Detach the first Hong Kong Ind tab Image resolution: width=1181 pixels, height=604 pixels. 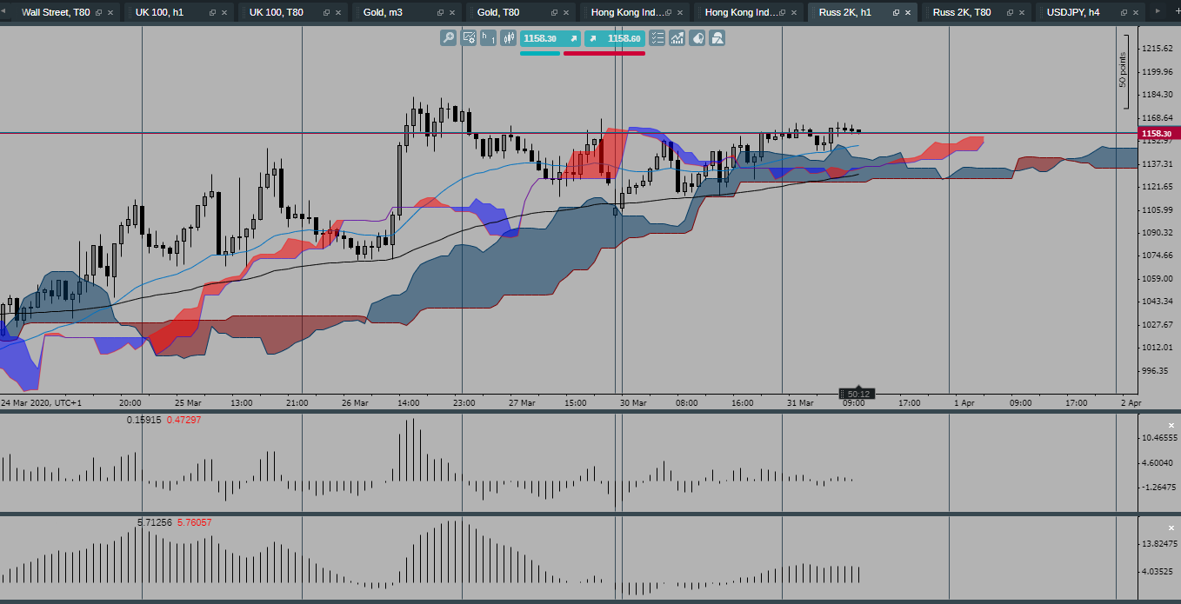pos(668,13)
